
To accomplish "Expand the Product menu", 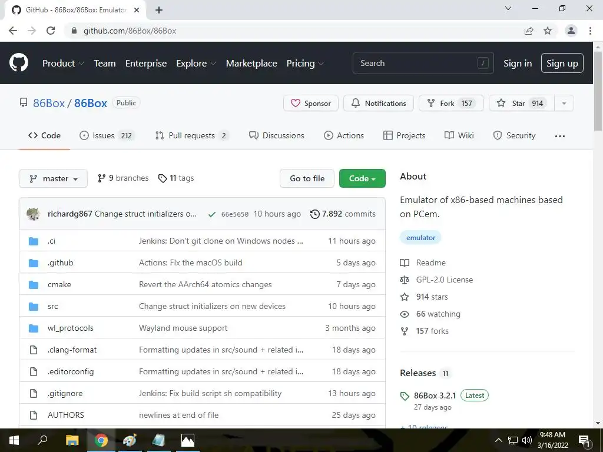I will point(63,64).
